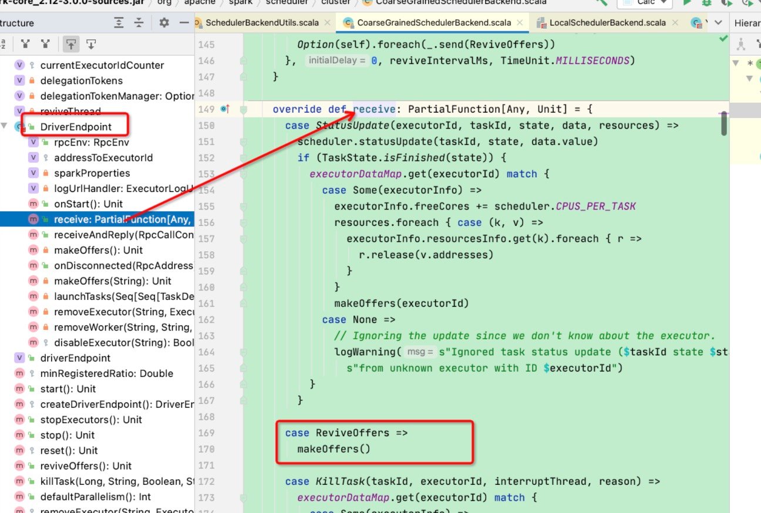Select receiveAndReply method in Structure

(x=124, y=234)
